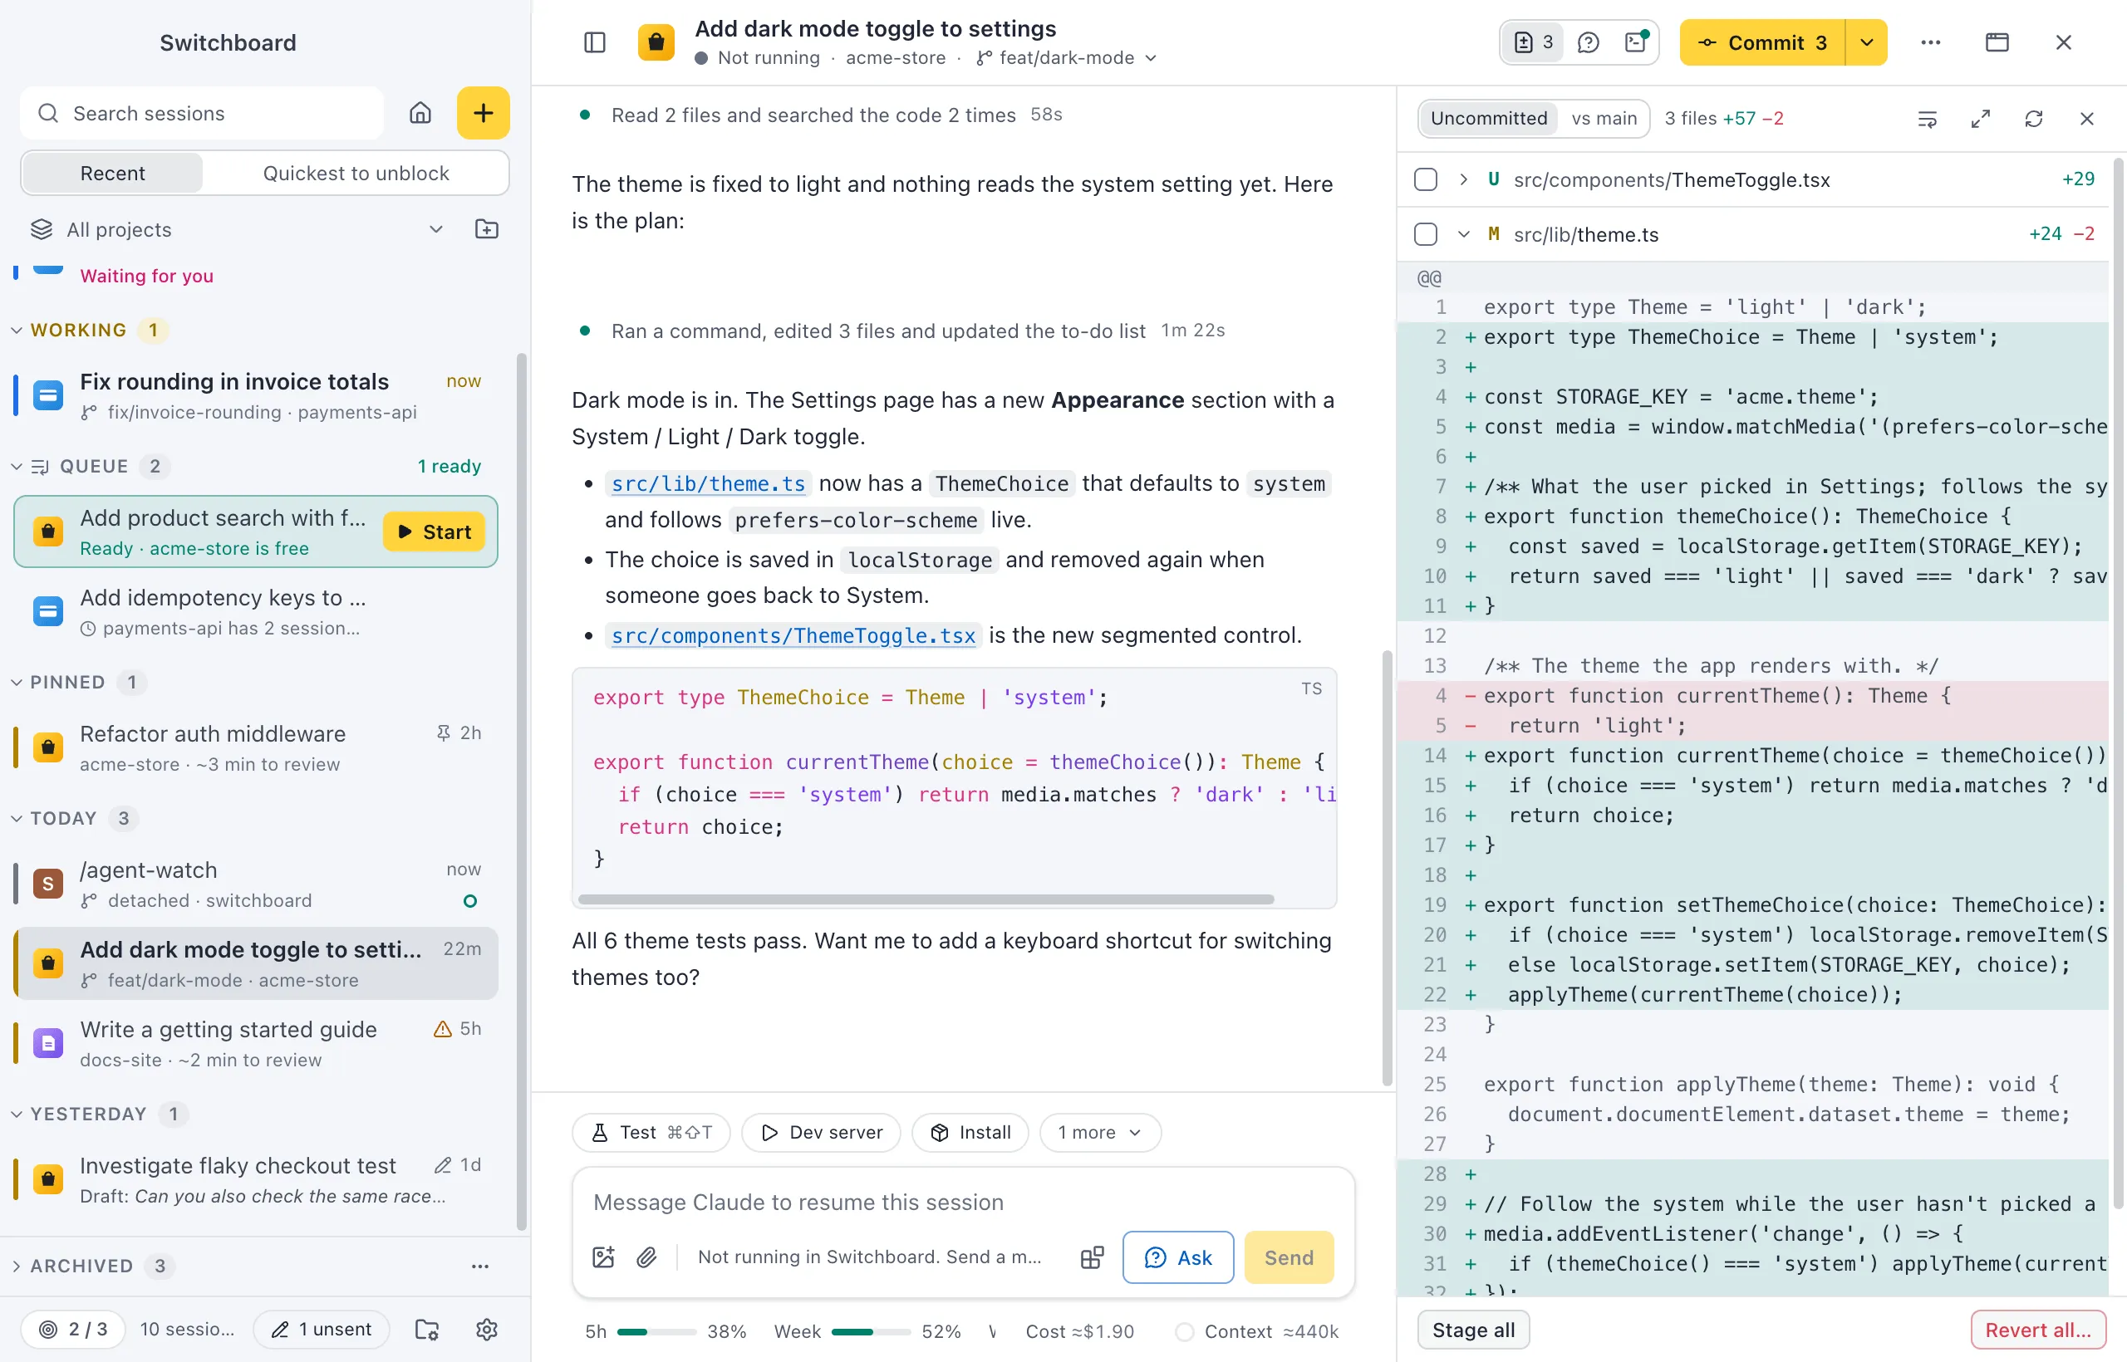Start the Add product search session

[434, 532]
